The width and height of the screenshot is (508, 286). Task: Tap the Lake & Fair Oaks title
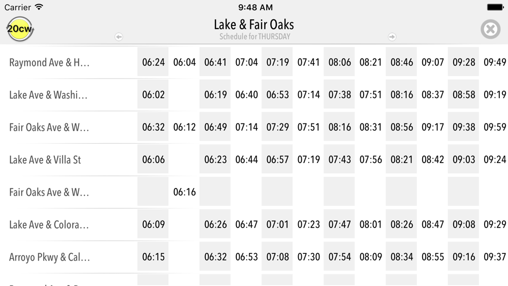point(253,24)
